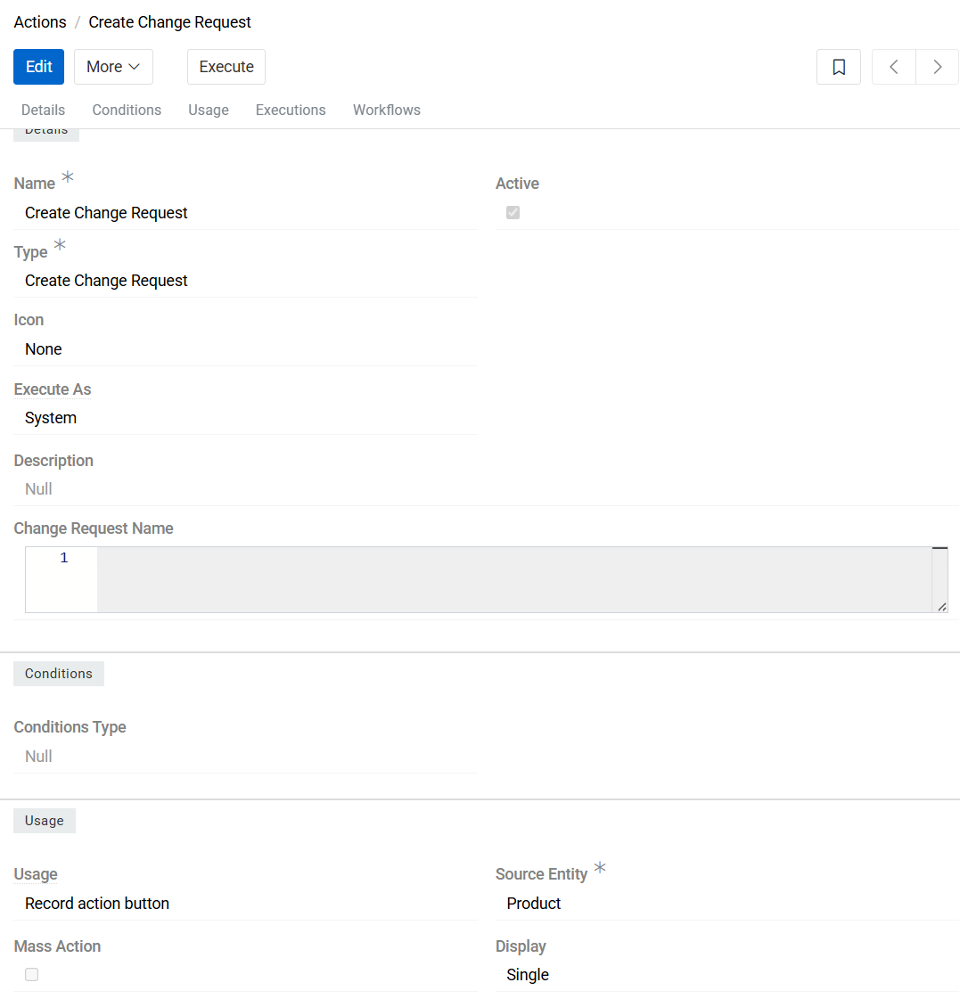The image size is (960, 999).
Task: Go back via the Actions breadcrumb link
Action: coord(39,21)
